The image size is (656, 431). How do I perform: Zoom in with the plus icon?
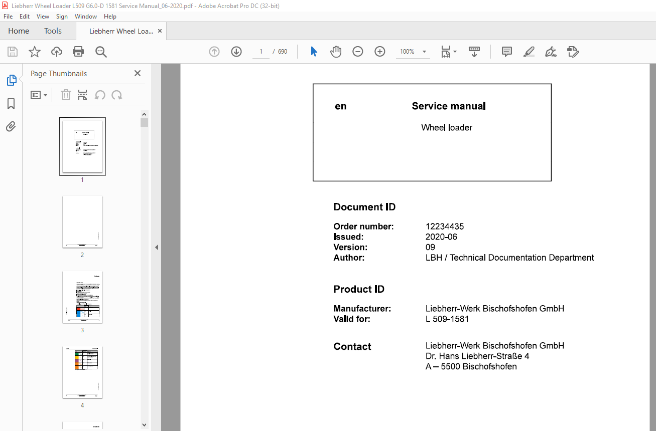(380, 52)
